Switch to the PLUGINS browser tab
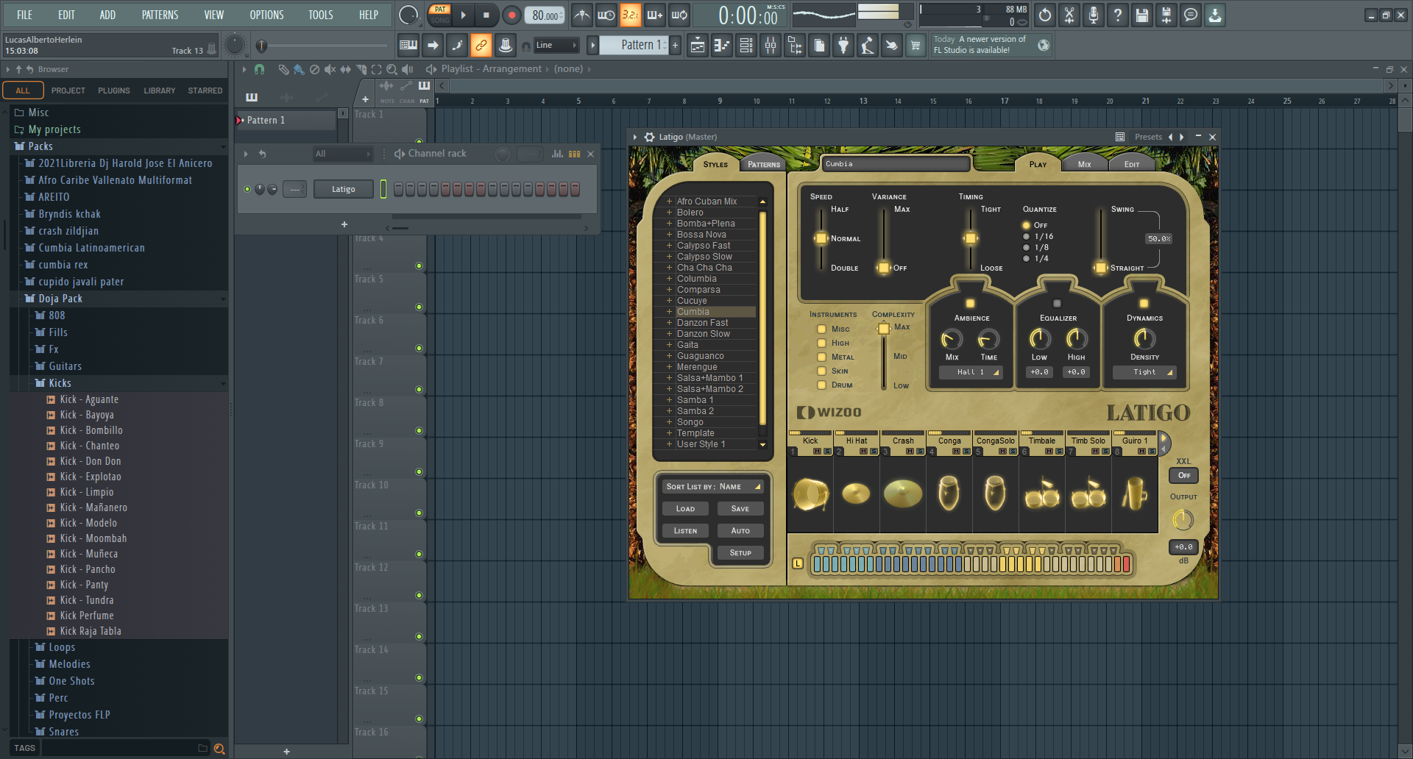 114,90
